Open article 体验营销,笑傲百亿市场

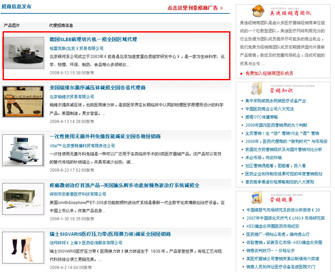click(x=284, y=243)
